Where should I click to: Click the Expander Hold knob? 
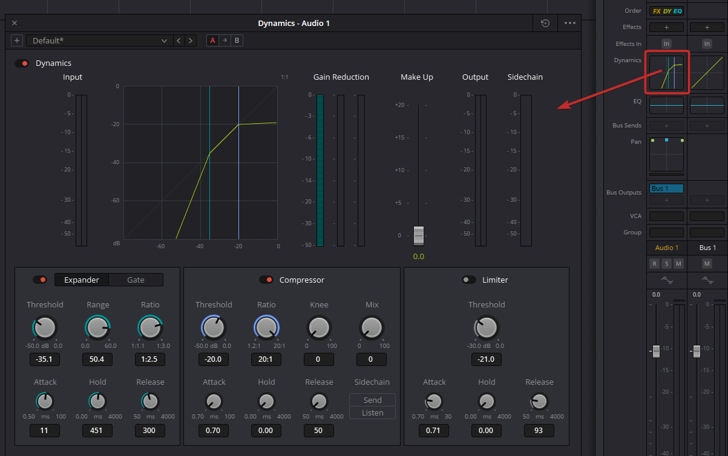pos(97,400)
